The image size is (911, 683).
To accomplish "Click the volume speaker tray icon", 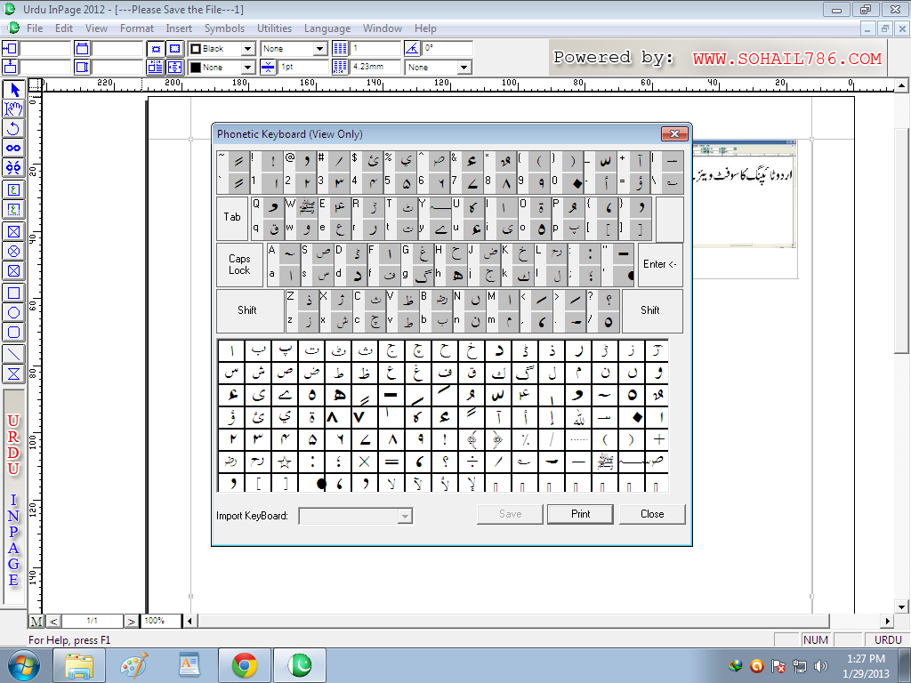I will 820,666.
